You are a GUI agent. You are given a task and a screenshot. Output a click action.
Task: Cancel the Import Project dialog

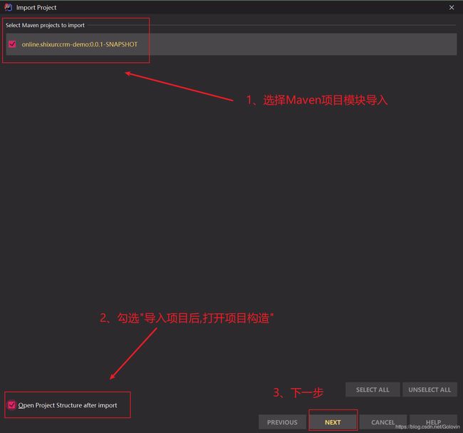click(x=383, y=422)
